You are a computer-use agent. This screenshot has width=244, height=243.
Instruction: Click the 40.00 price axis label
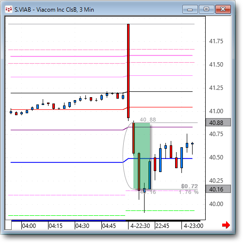click(216, 204)
